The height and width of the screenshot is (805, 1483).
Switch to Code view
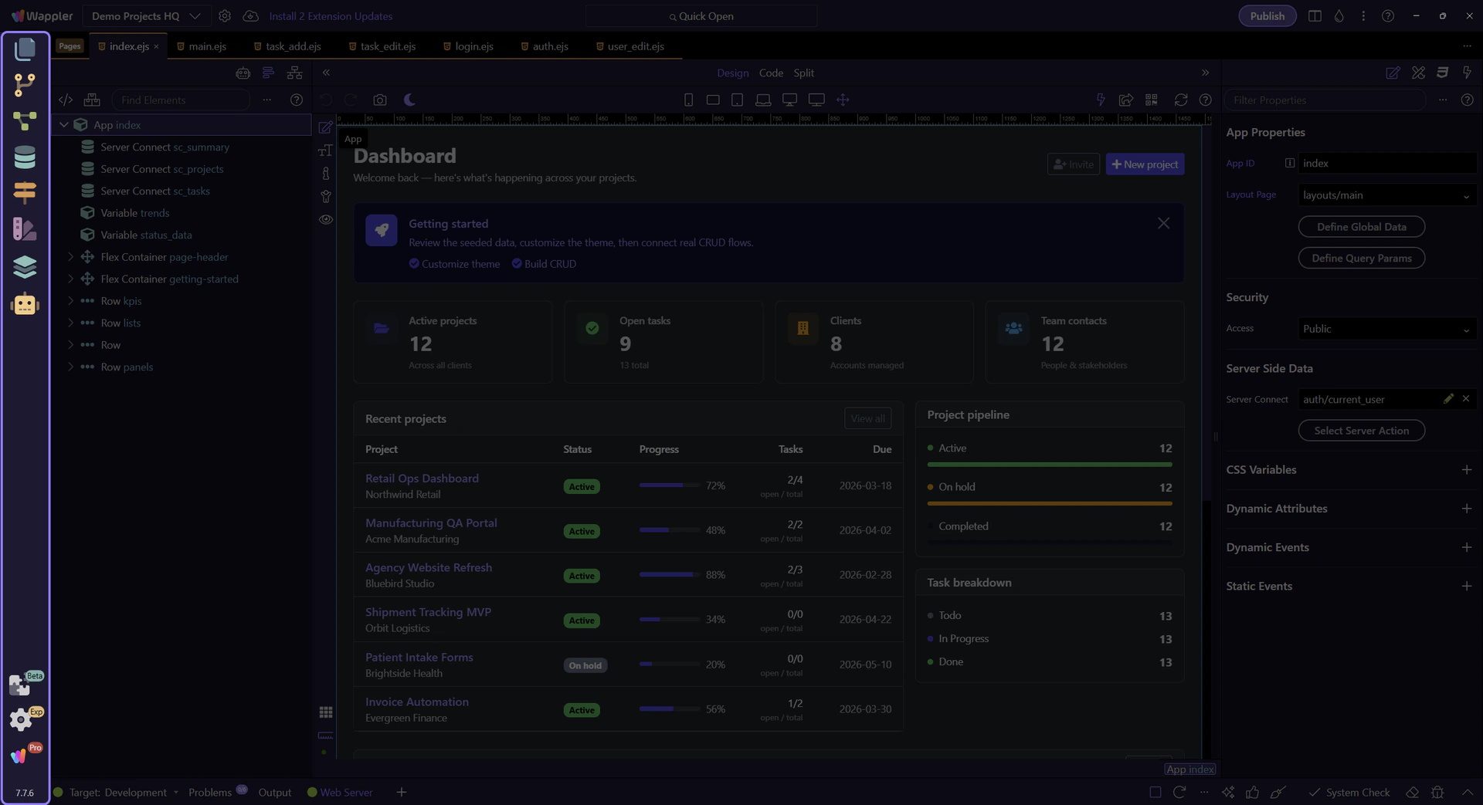770,73
